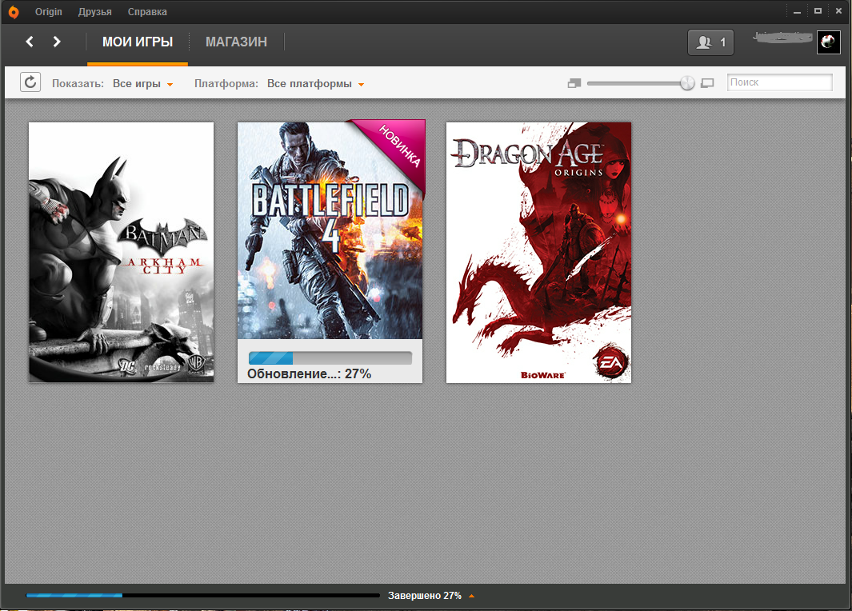852x611 pixels.
Task: Focus the Поиск search field
Action: (x=780, y=82)
